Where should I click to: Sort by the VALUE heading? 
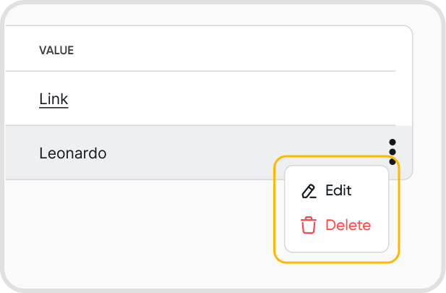pos(56,51)
